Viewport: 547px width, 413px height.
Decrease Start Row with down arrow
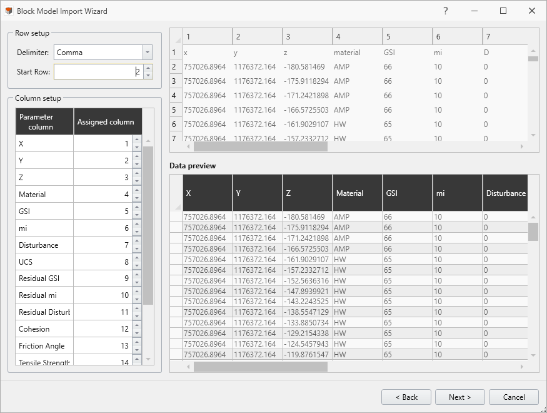click(148, 75)
